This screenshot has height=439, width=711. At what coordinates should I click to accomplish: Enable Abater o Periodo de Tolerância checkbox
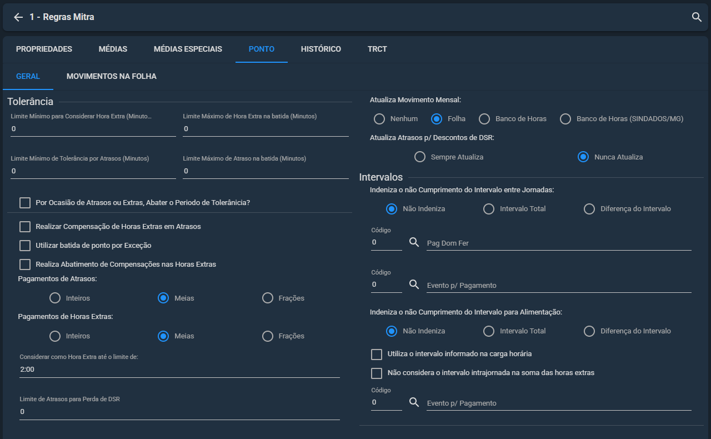point(25,203)
